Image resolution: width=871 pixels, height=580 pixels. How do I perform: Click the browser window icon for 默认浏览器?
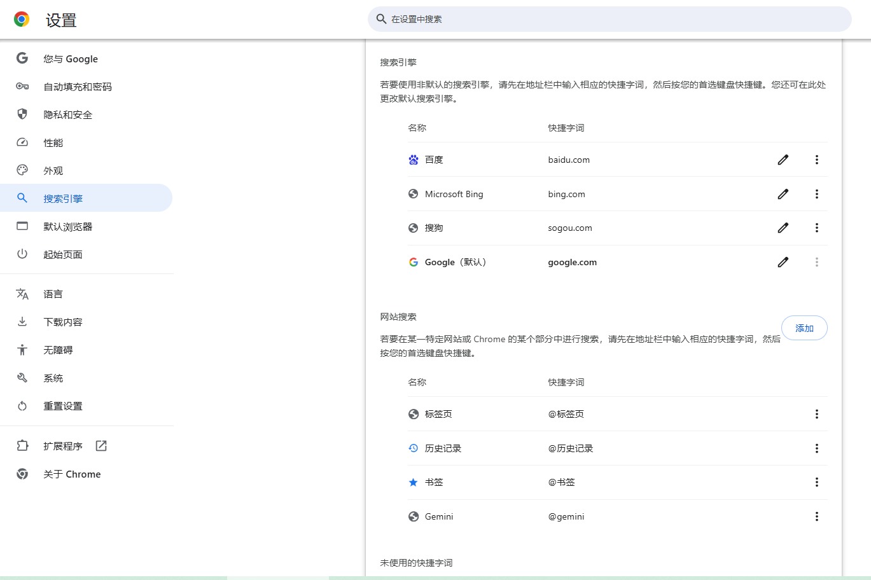pyautogui.click(x=22, y=226)
